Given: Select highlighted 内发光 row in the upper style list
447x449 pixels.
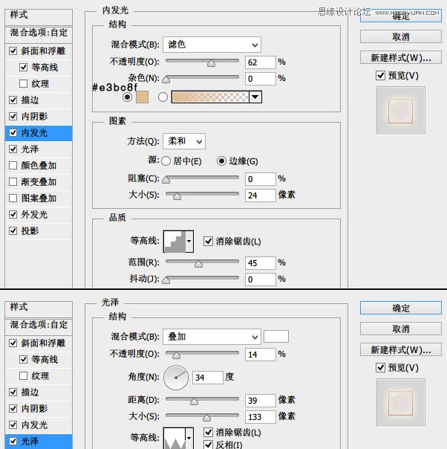Looking at the screenshot, I should pos(39,133).
